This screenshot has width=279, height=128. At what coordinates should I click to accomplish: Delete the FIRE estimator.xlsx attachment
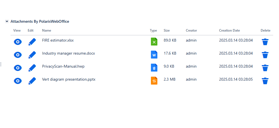tap(265, 42)
